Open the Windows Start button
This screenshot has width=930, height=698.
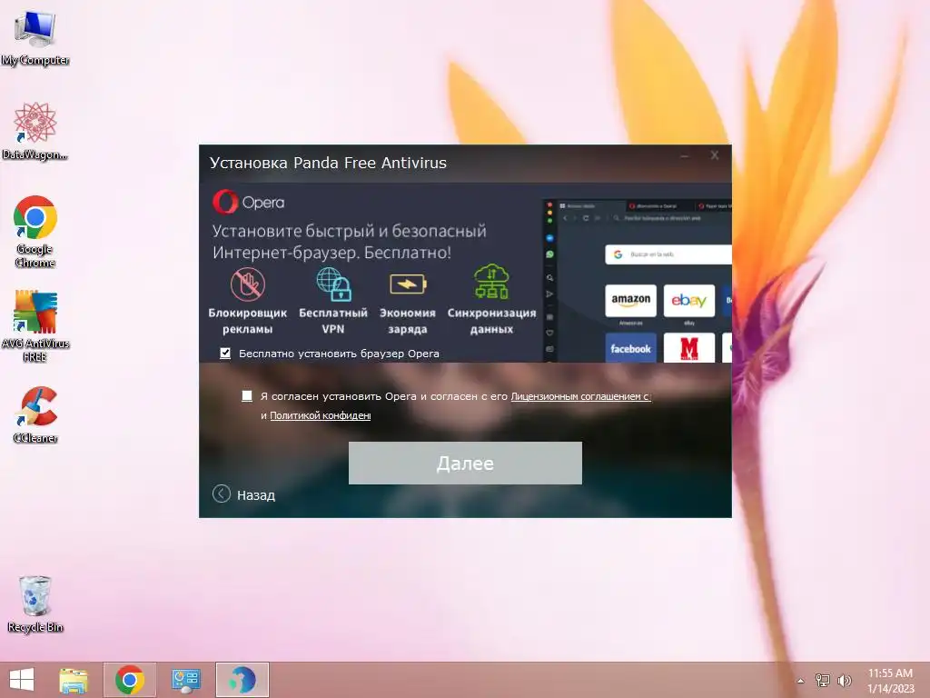pos(22,680)
